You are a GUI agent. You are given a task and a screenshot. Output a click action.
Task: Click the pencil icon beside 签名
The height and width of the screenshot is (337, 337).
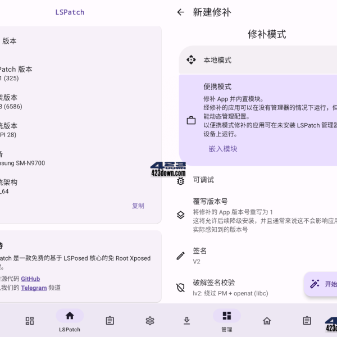180,256
